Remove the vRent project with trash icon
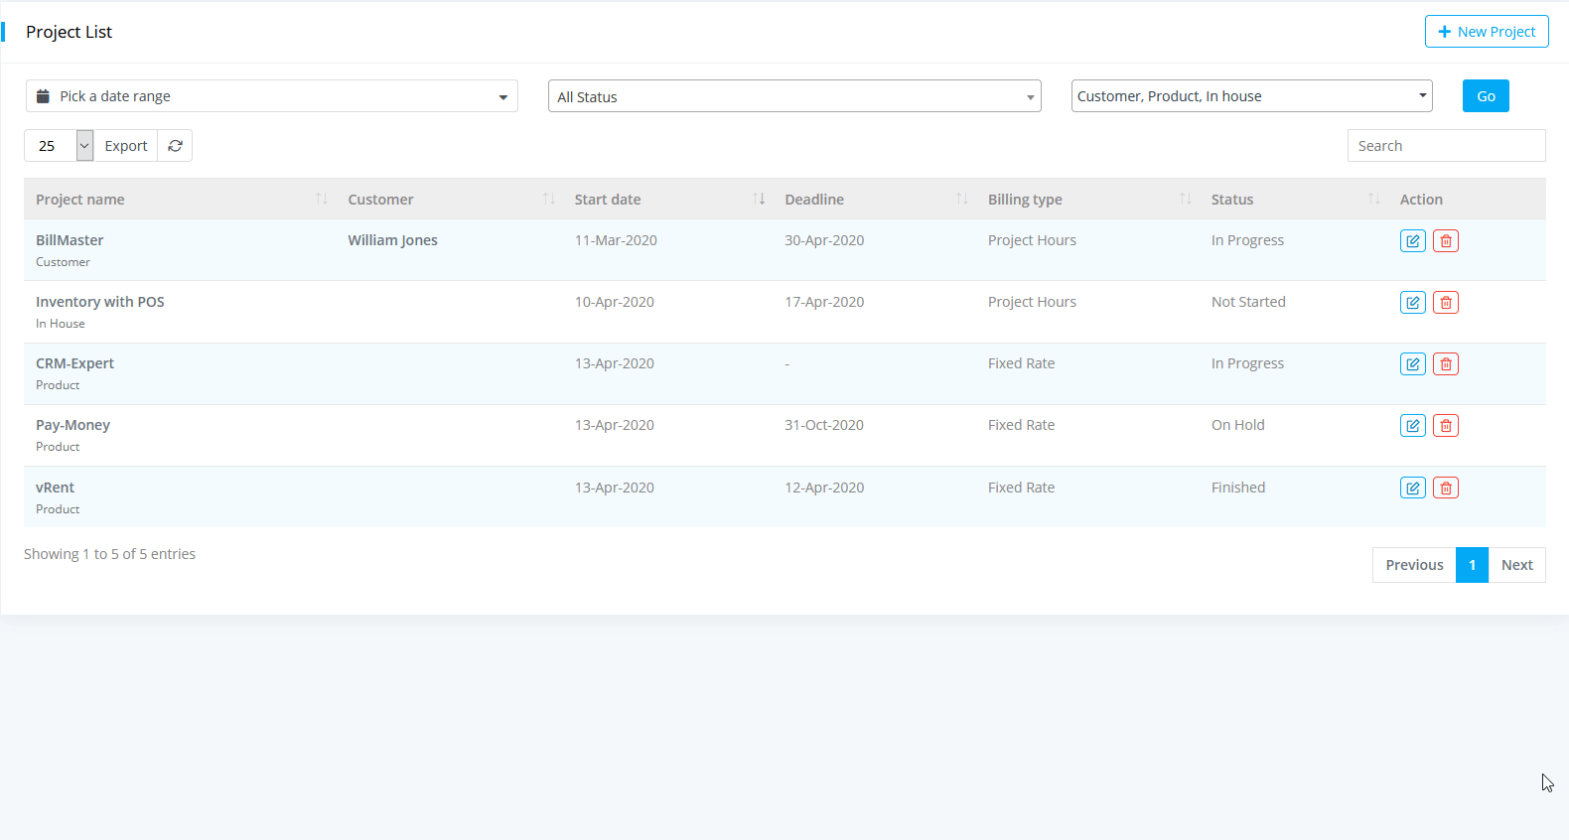 [1446, 489]
